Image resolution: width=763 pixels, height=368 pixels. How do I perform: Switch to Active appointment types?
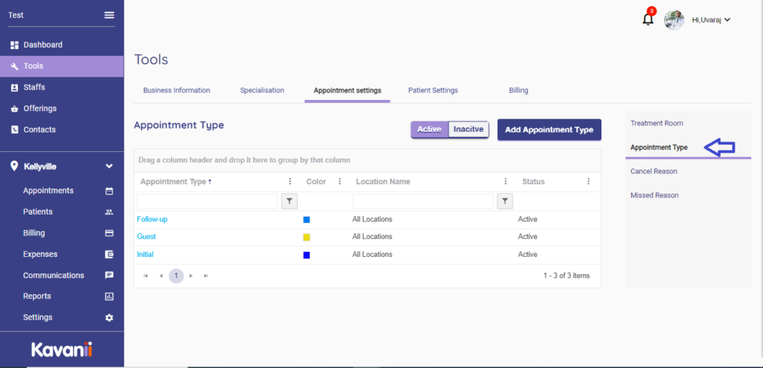(429, 130)
